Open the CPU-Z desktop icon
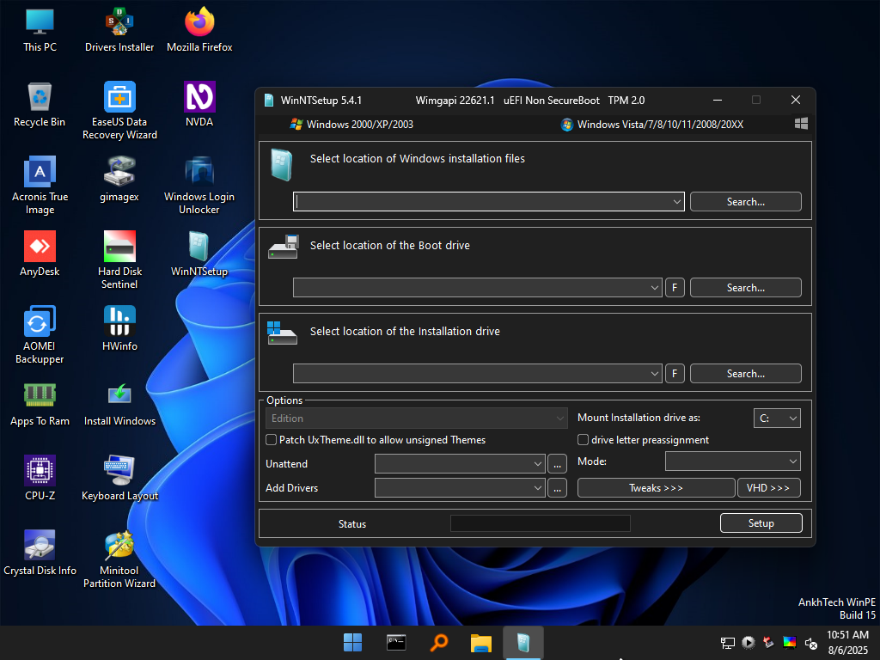 [x=40, y=470]
